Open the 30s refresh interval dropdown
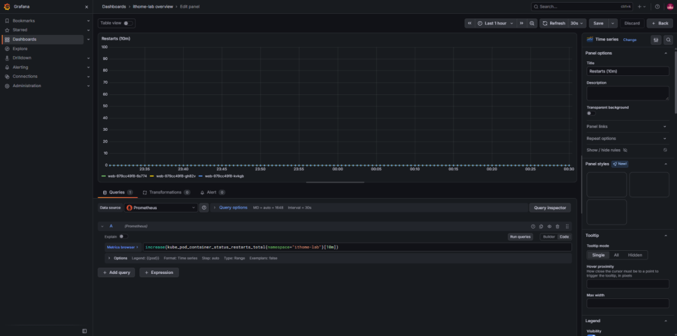This screenshot has width=677, height=336. pos(577,23)
